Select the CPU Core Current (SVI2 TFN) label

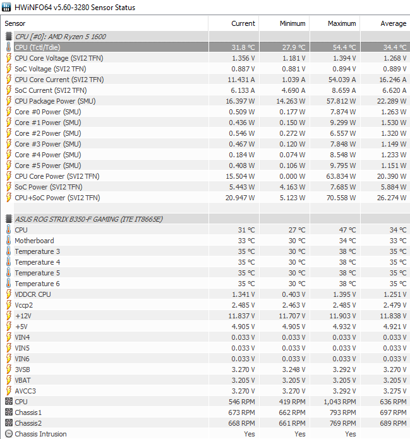click(x=59, y=80)
